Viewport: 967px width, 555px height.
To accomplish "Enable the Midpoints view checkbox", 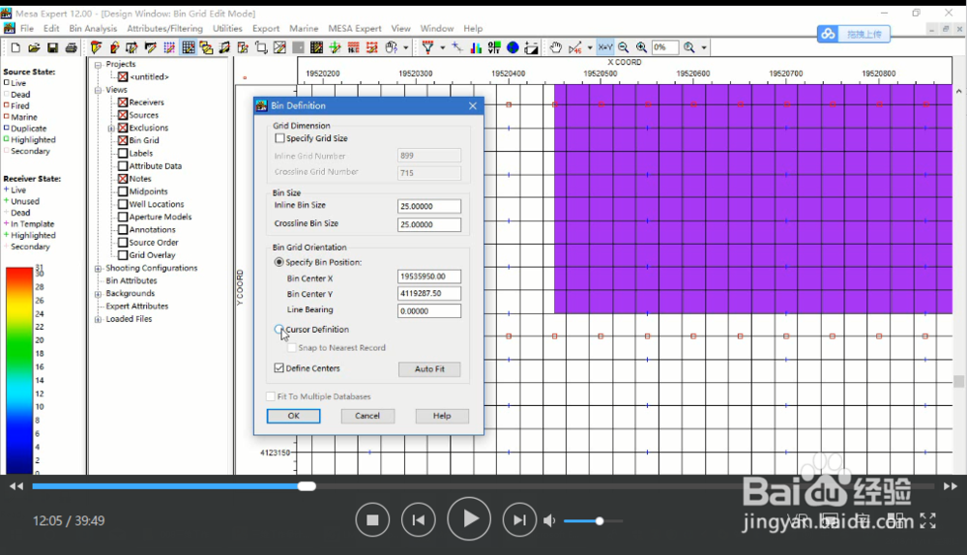I will pos(123,191).
